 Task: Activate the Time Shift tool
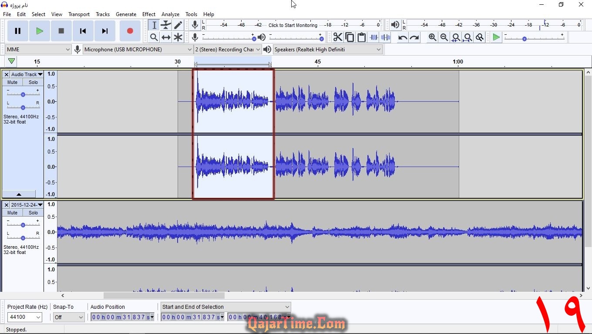pyautogui.click(x=166, y=37)
